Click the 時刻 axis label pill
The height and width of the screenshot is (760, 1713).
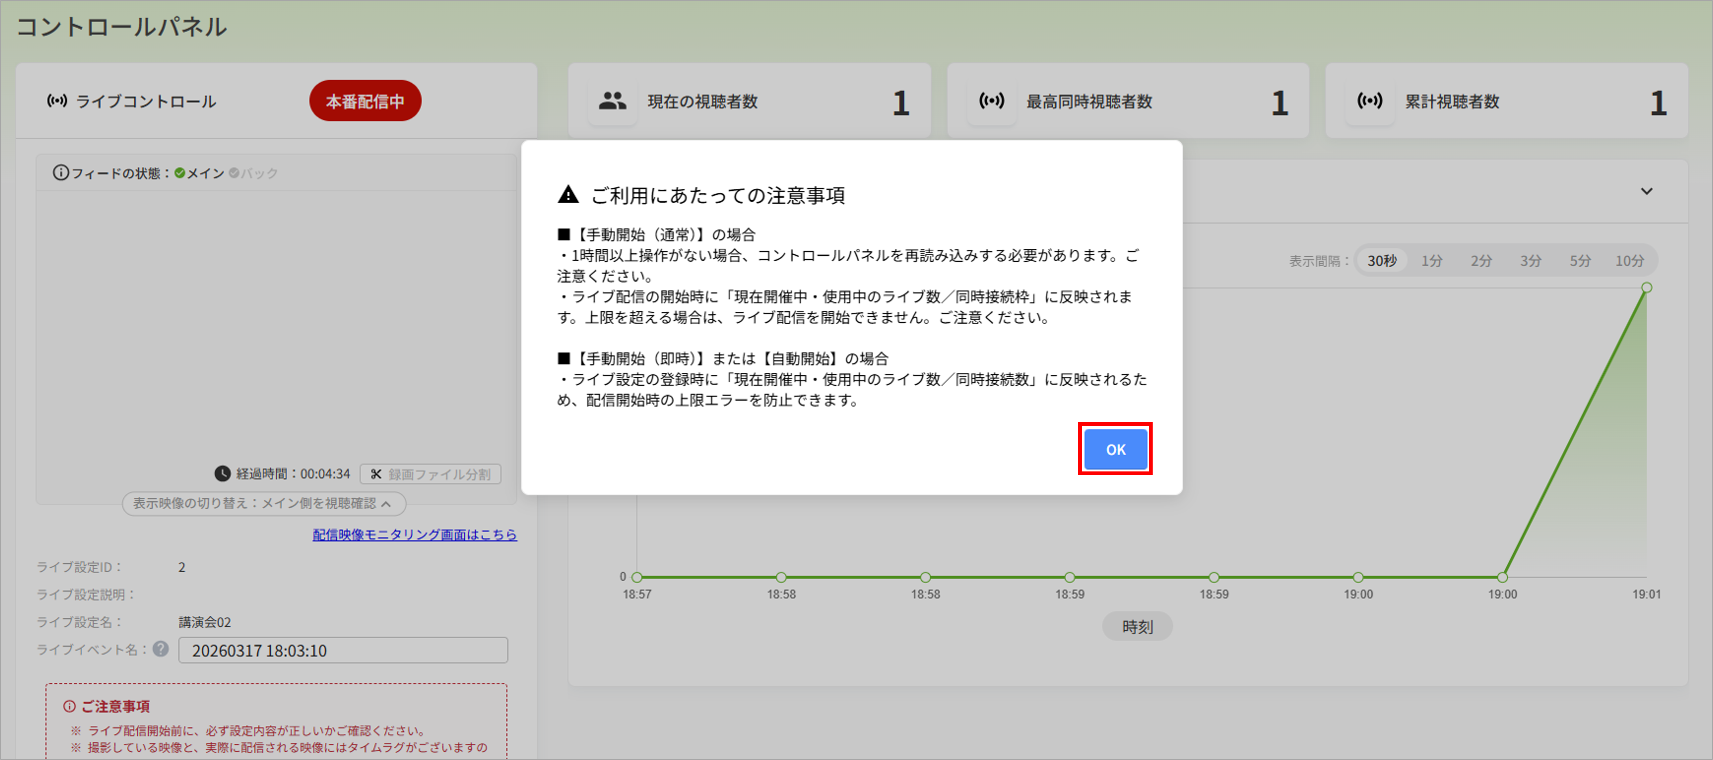click(x=1137, y=627)
